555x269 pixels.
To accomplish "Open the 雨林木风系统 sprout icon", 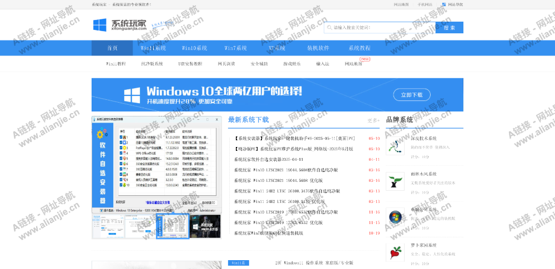I will 395,181.
